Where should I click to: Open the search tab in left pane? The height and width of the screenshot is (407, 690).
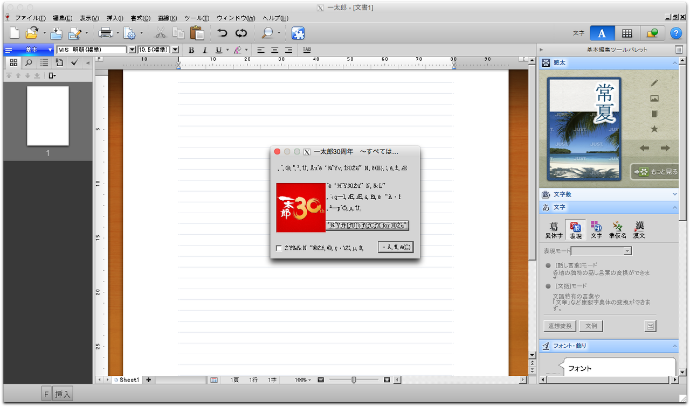[x=29, y=63]
